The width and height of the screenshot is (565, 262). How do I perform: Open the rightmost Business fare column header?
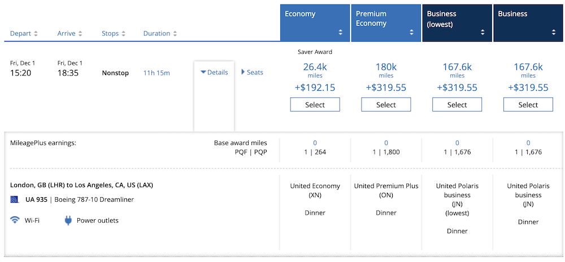tap(528, 23)
